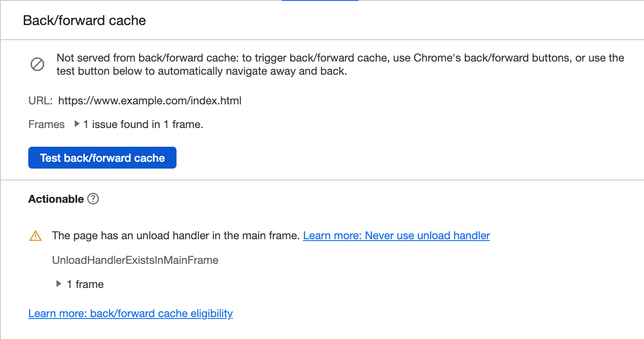Follow the back/forward cache eligibility link
Screen dimensions: 644x339
(130, 313)
